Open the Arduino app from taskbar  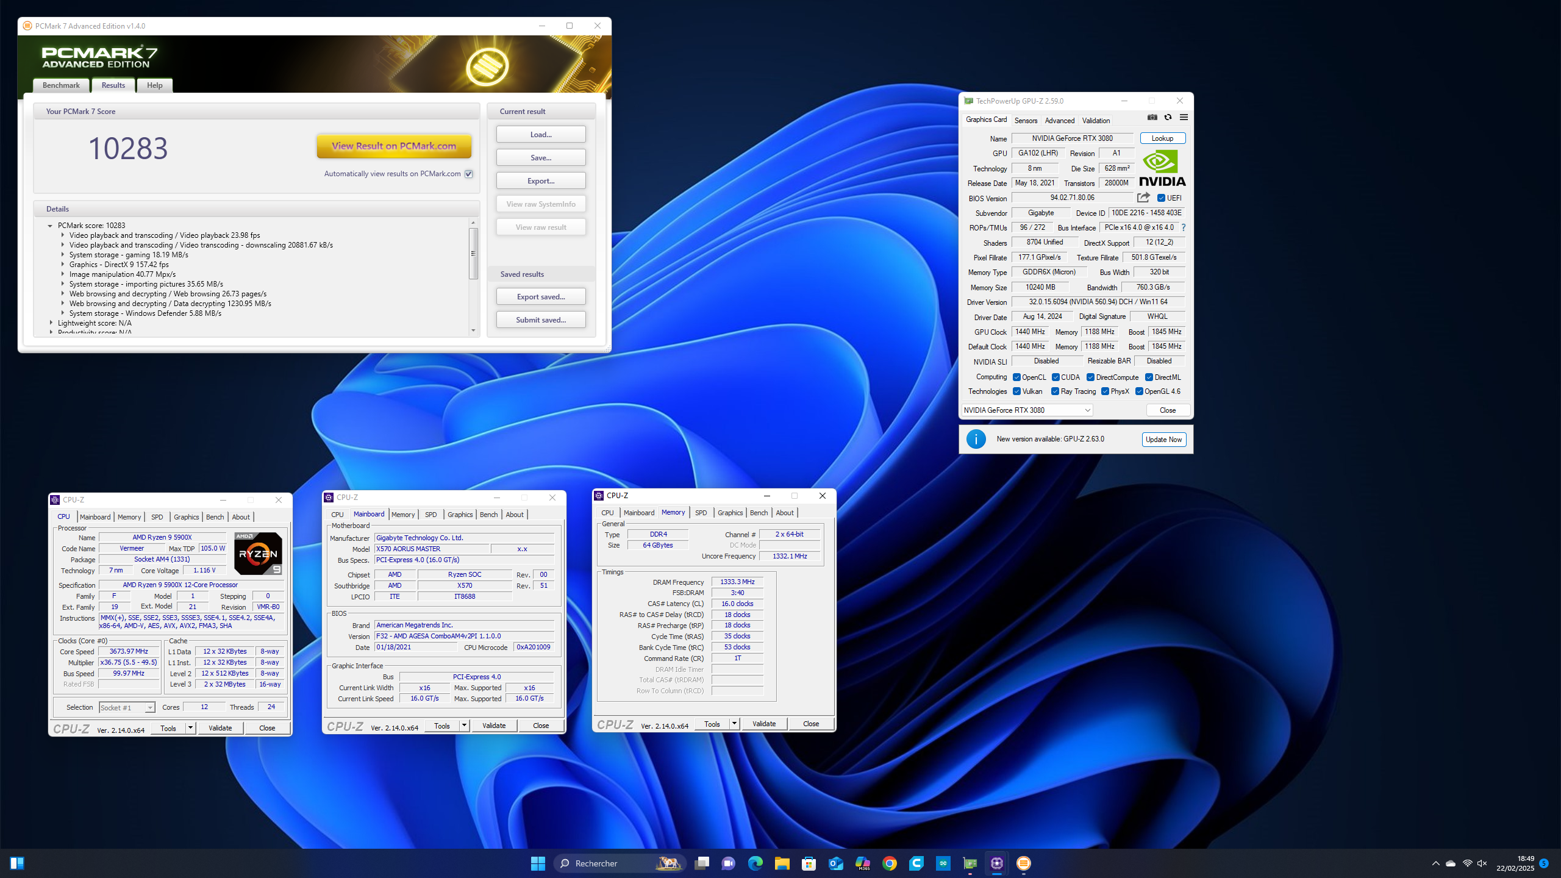[943, 863]
